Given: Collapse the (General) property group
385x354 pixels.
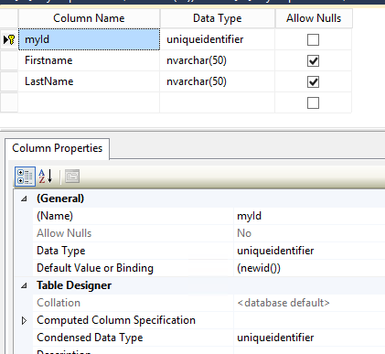Looking at the screenshot, I should pos(24,198).
